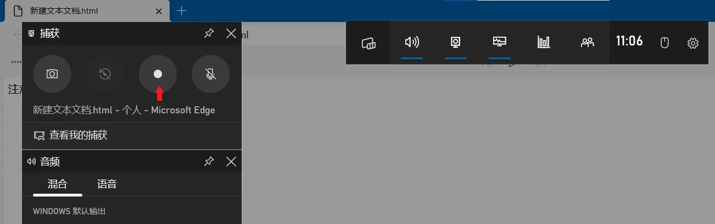Open the Resources bar chart widget
The width and height of the screenshot is (715, 224).
coord(544,43)
